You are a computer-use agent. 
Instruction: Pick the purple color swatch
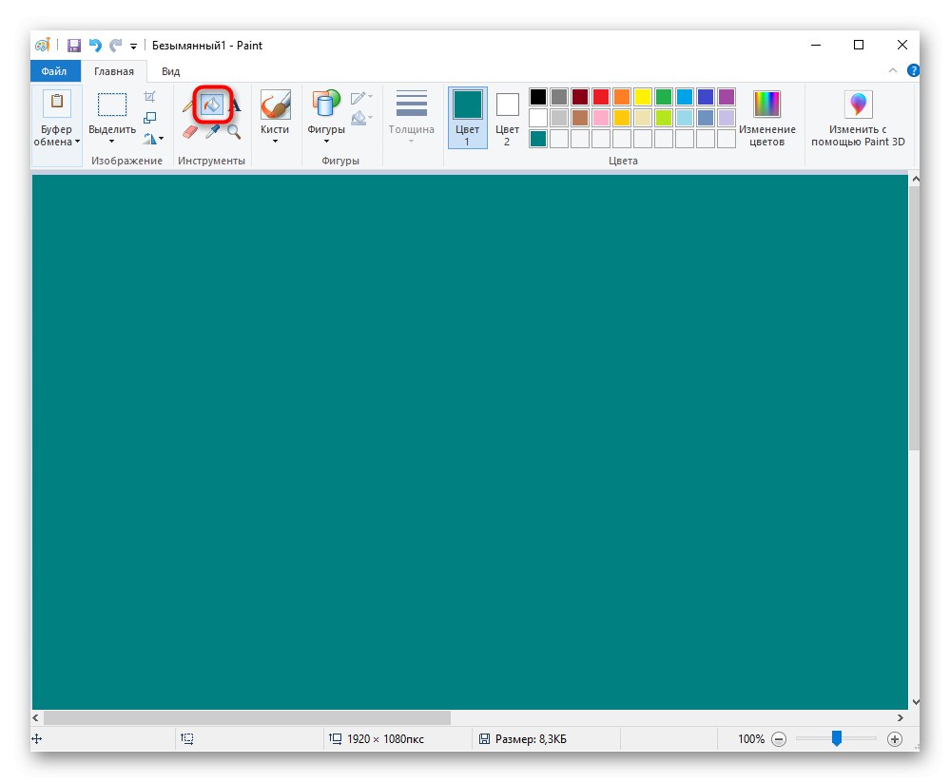727,97
